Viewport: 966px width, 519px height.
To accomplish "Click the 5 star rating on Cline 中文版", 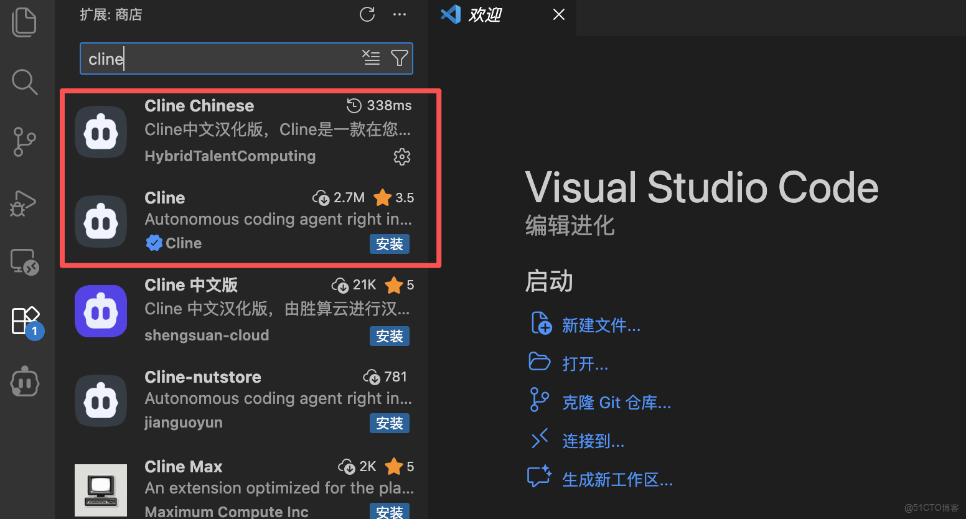I will pyautogui.click(x=400, y=285).
